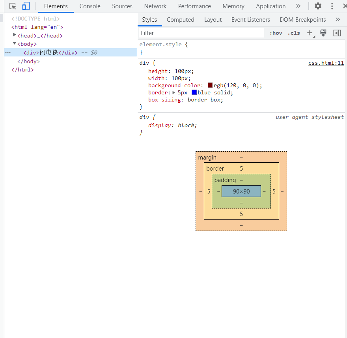347x338 pixels.
Task: Toggle the device toolbar icon
Action: [26, 6]
